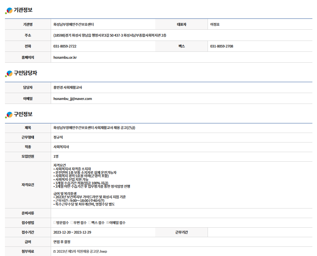The width and height of the screenshot is (317, 256).
Task: Open the hsnambu.or.kr homepage address
Action: pyautogui.click(x=65, y=57)
